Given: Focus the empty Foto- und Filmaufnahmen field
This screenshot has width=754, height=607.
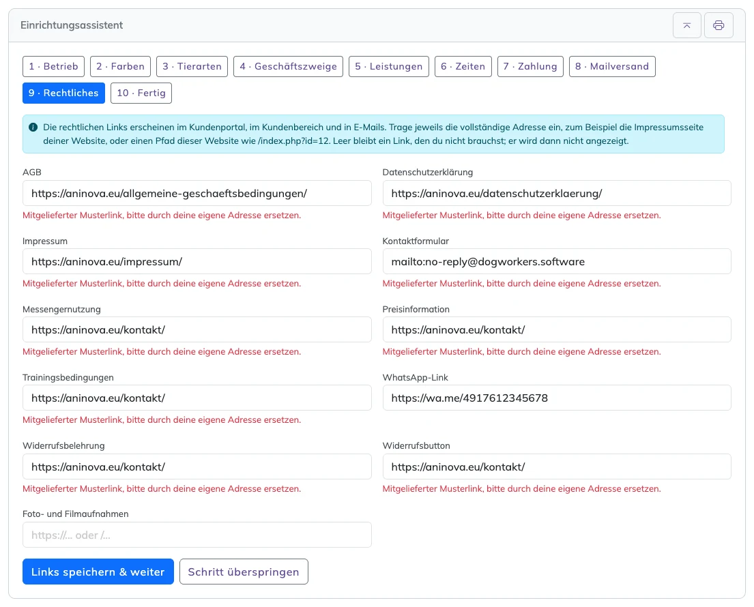Looking at the screenshot, I should pos(197,535).
